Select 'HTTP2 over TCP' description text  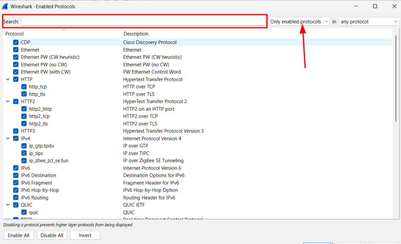pyautogui.click(x=141, y=116)
